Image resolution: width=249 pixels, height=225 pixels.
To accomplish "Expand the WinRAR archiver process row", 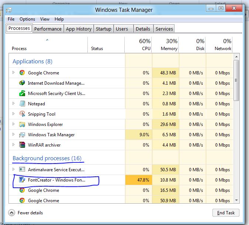I will point(14,145).
